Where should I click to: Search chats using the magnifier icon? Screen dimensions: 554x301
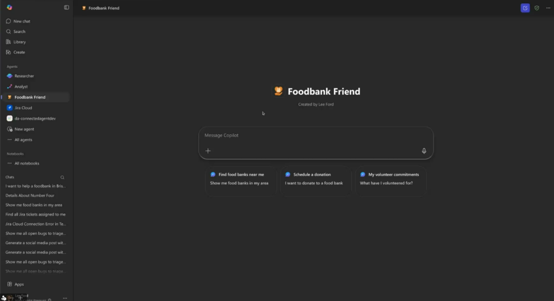[62, 177]
